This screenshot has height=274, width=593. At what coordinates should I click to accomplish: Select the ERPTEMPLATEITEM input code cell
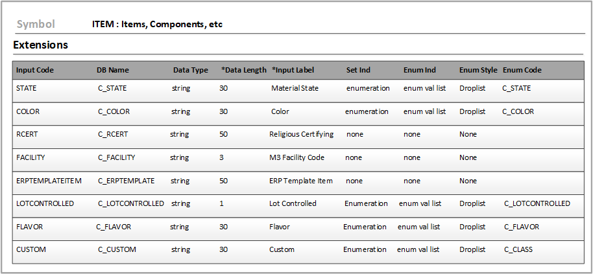pyautogui.click(x=49, y=181)
